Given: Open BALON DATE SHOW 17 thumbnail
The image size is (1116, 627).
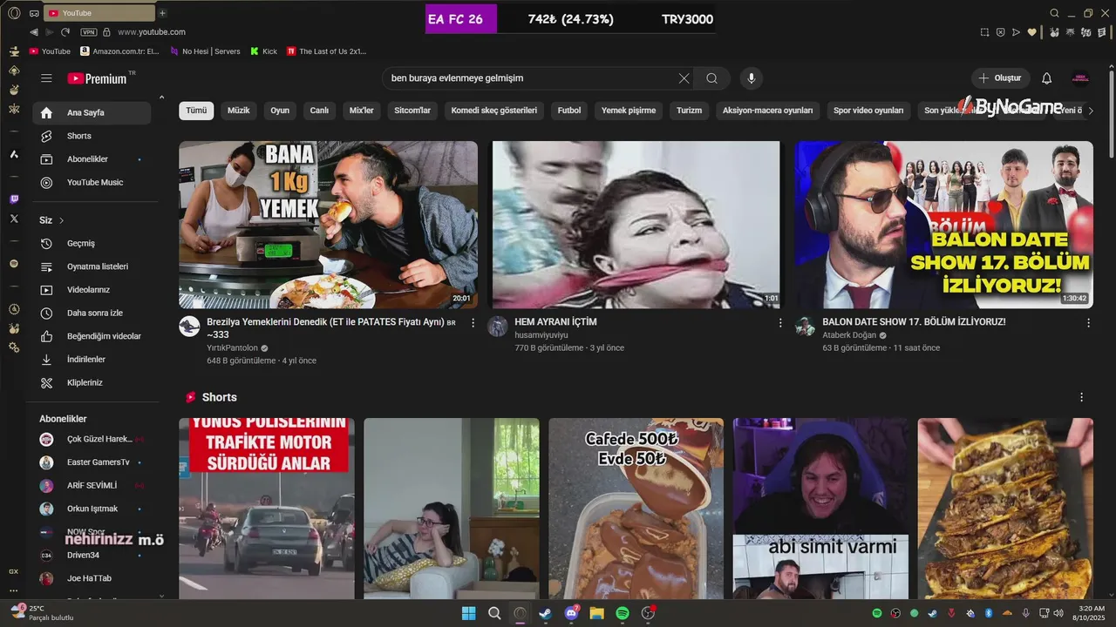Looking at the screenshot, I should 944,225.
